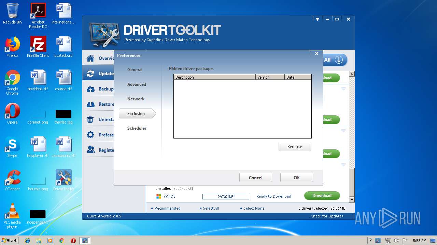Click the Update refresh icon in sidebar
This screenshot has width=437, height=245.
(x=90, y=73)
